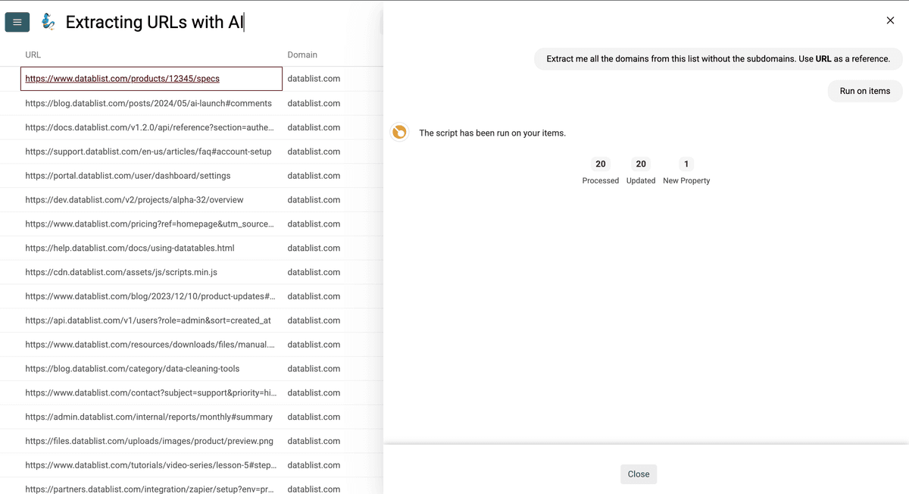Select the help.datablist.com using-datatables.html cell

coord(151,248)
